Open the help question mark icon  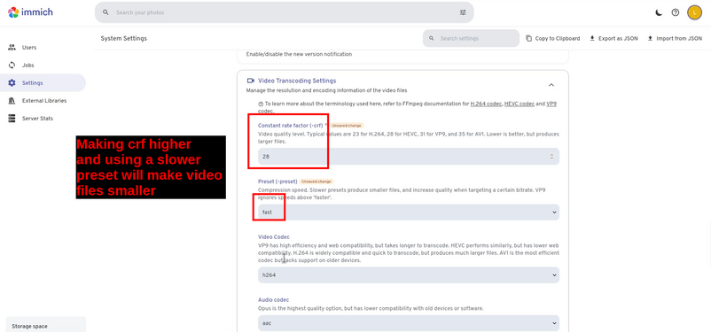pyautogui.click(x=676, y=12)
